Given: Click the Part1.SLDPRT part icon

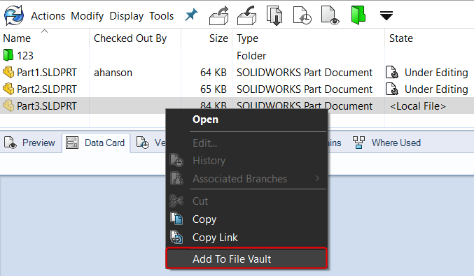Looking at the screenshot, I should 8,72.
